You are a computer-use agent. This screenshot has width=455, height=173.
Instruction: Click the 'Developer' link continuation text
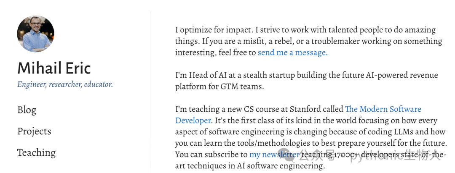[193, 121]
